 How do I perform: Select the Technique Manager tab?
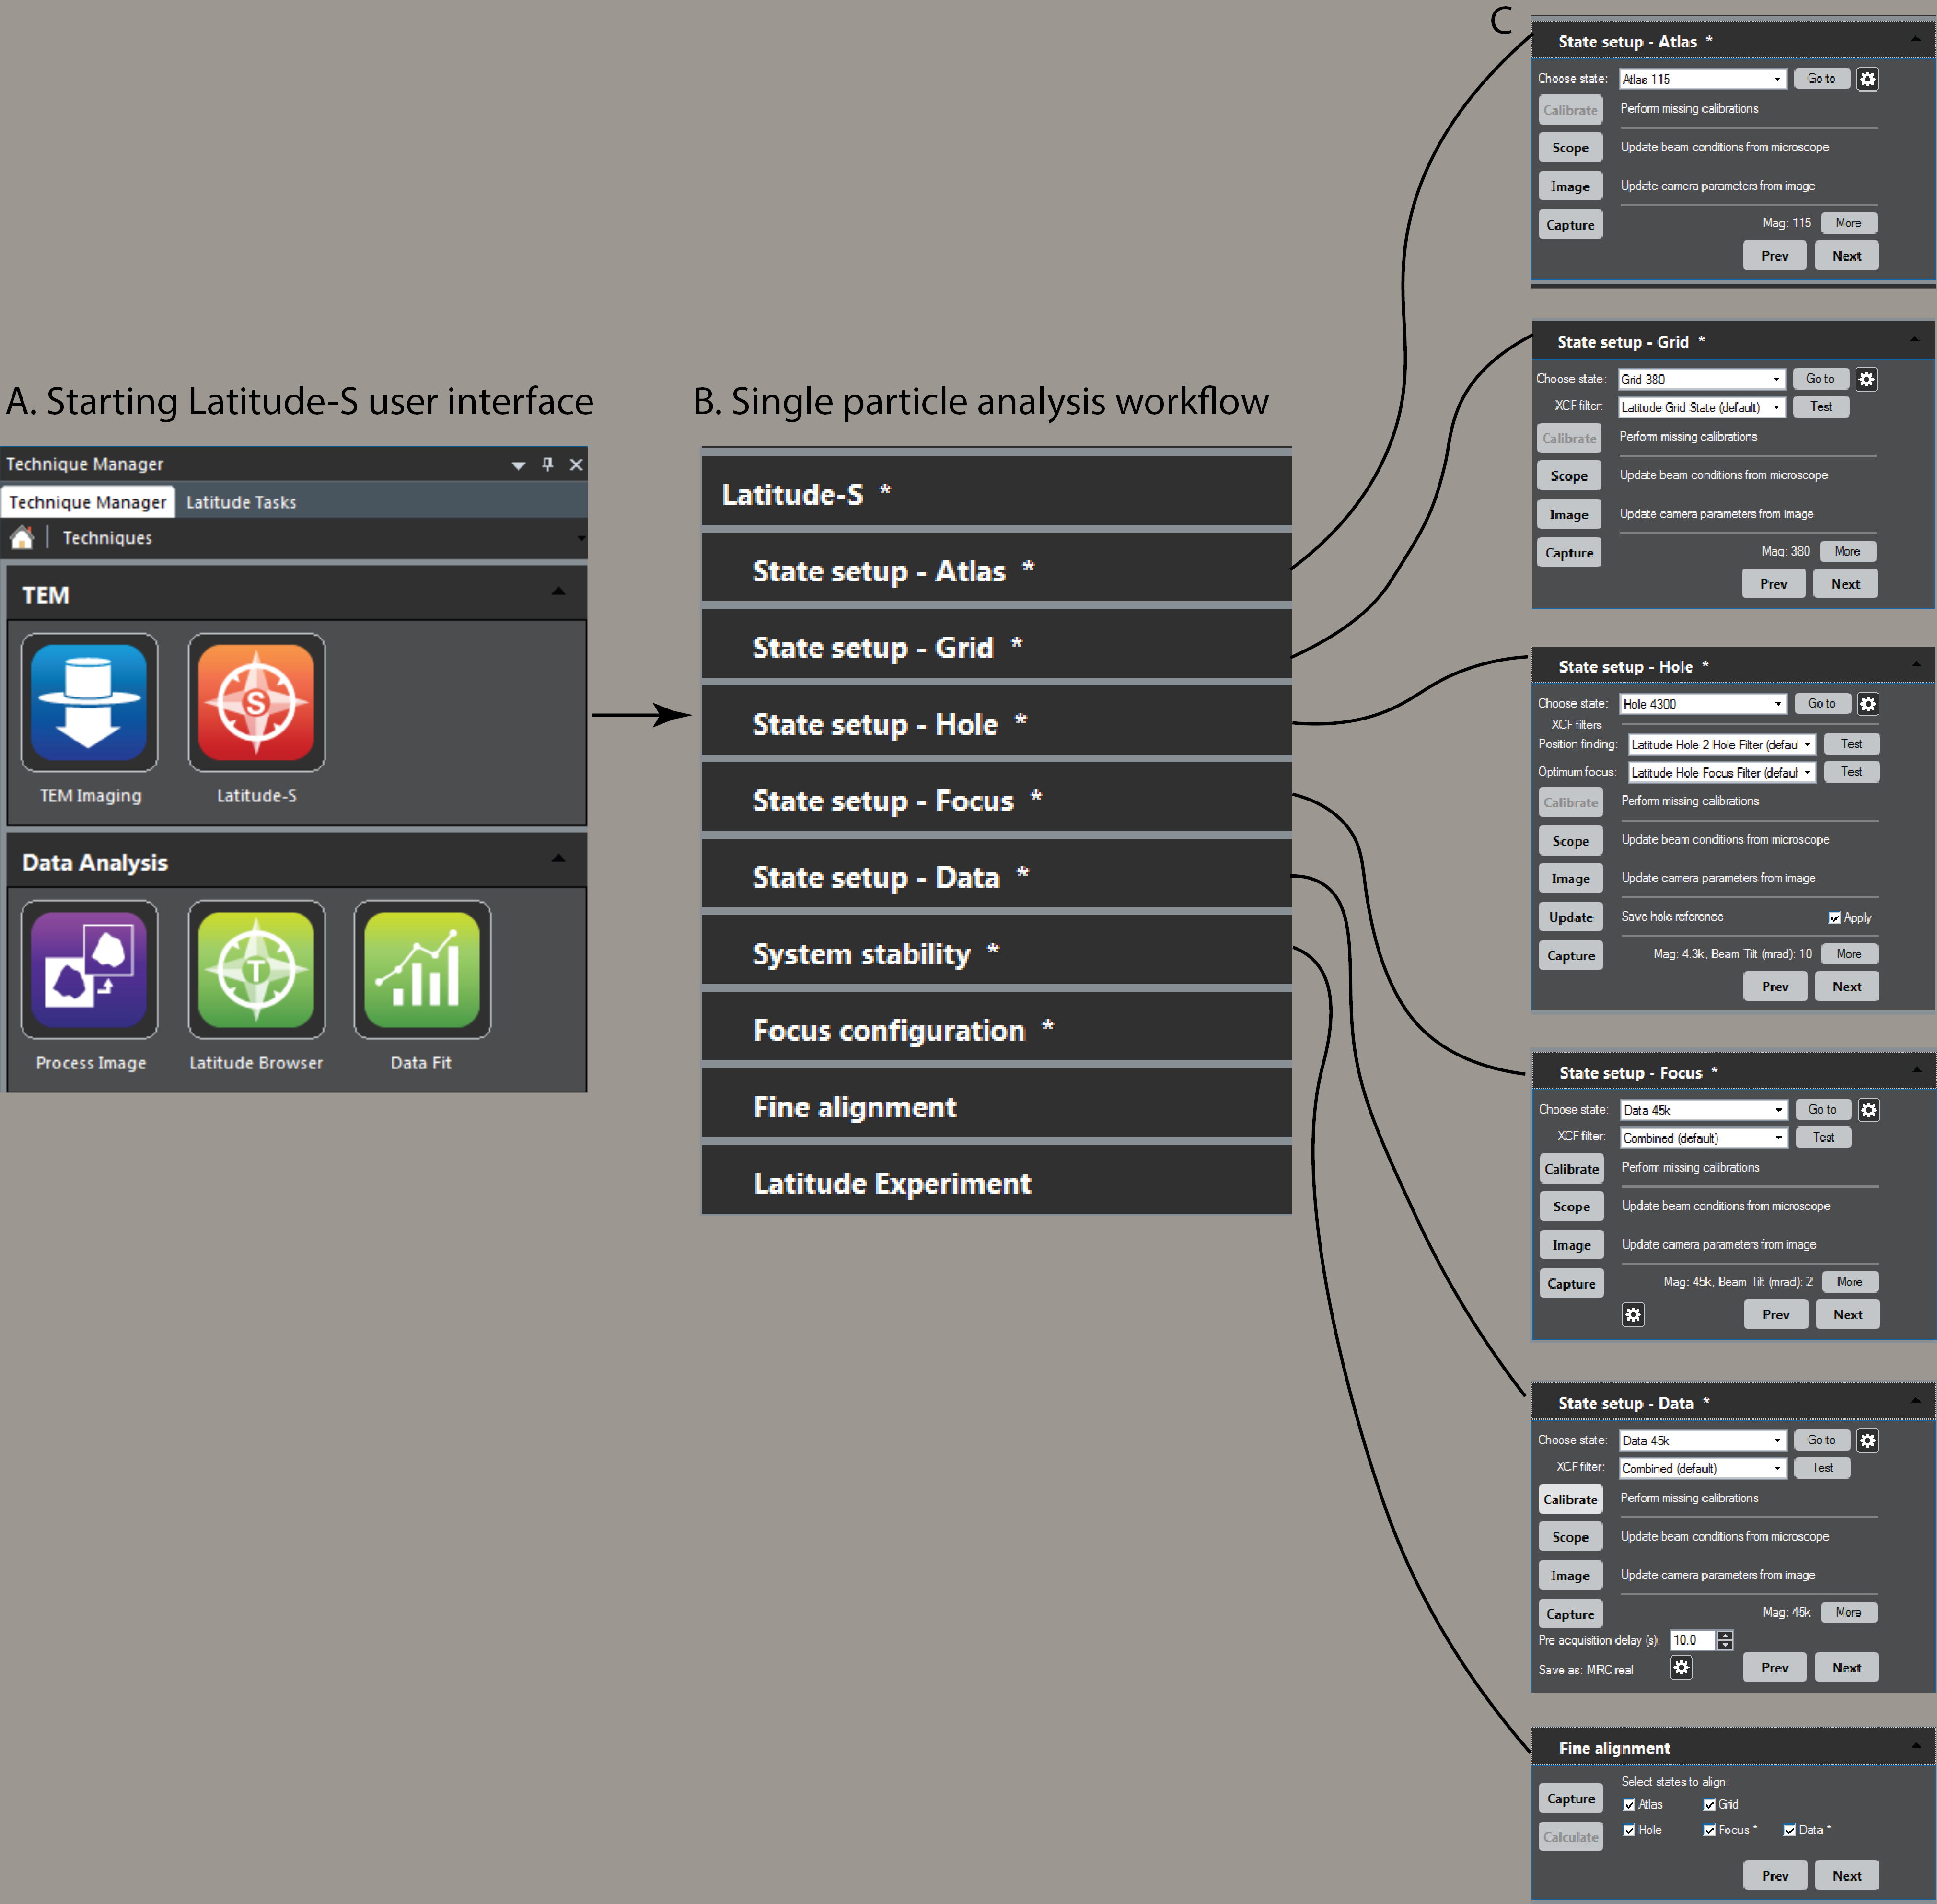(x=88, y=502)
